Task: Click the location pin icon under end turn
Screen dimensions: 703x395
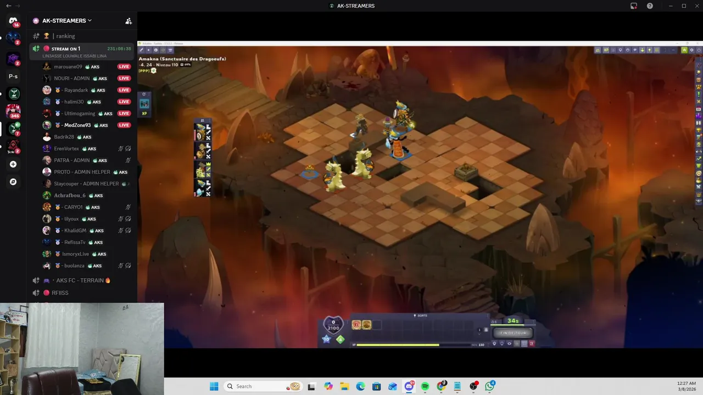Action: [x=494, y=343]
